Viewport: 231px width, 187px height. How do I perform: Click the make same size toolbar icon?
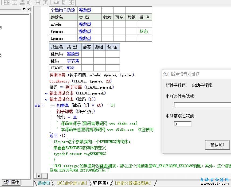(x=72, y=2)
